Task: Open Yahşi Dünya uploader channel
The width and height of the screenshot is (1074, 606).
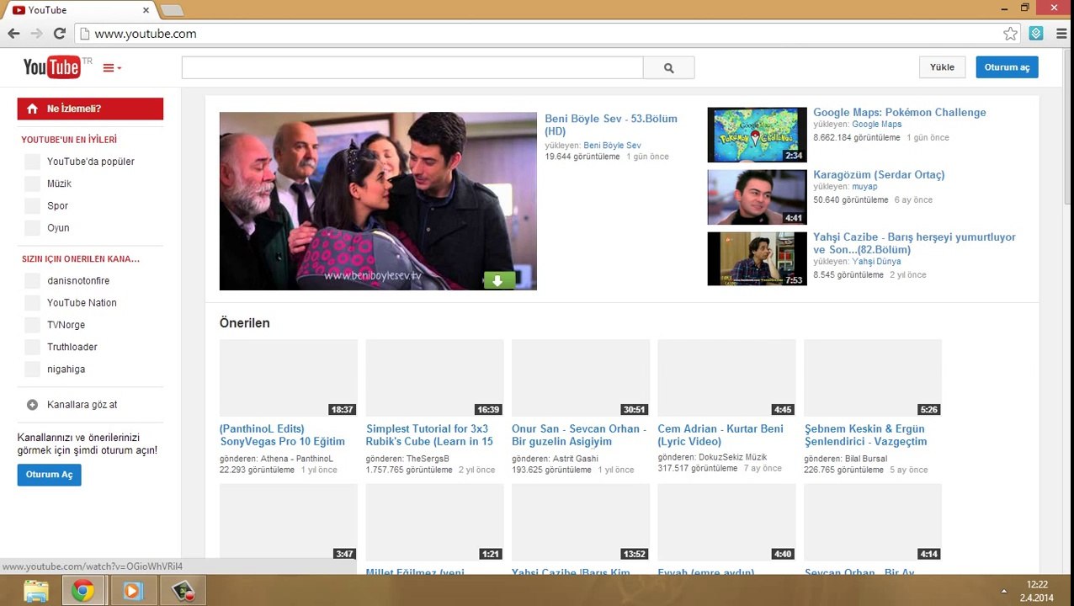Action: tap(876, 262)
